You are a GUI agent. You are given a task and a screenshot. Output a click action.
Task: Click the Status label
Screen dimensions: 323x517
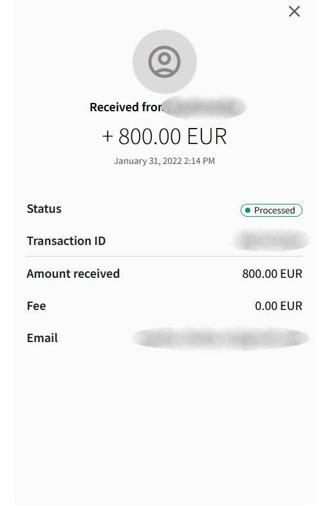click(x=44, y=209)
